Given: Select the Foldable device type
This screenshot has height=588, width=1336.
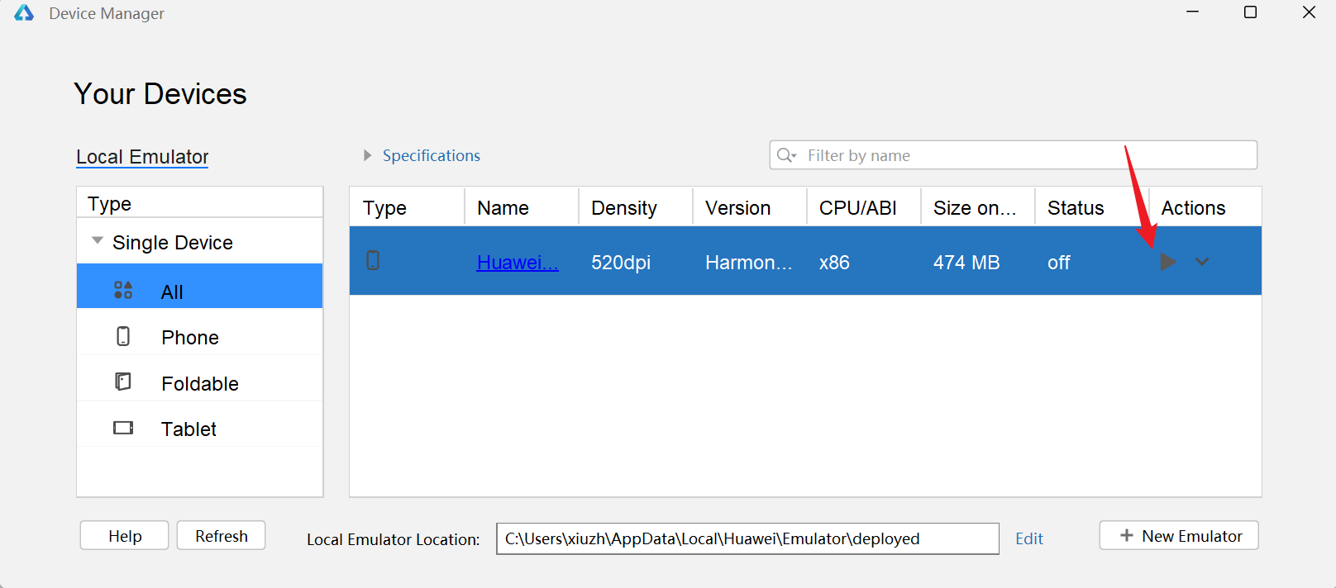Looking at the screenshot, I should (199, 378).
